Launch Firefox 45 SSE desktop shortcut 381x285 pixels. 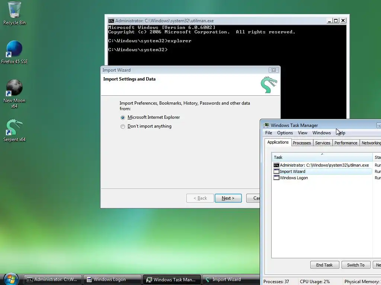coord(14,52)
